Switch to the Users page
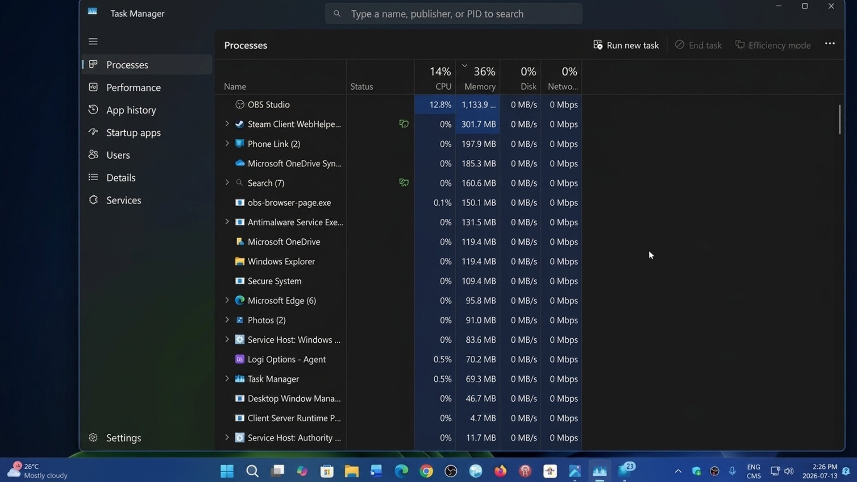The width and height of the screenshot is (857, 482). [x=147, y=155]
